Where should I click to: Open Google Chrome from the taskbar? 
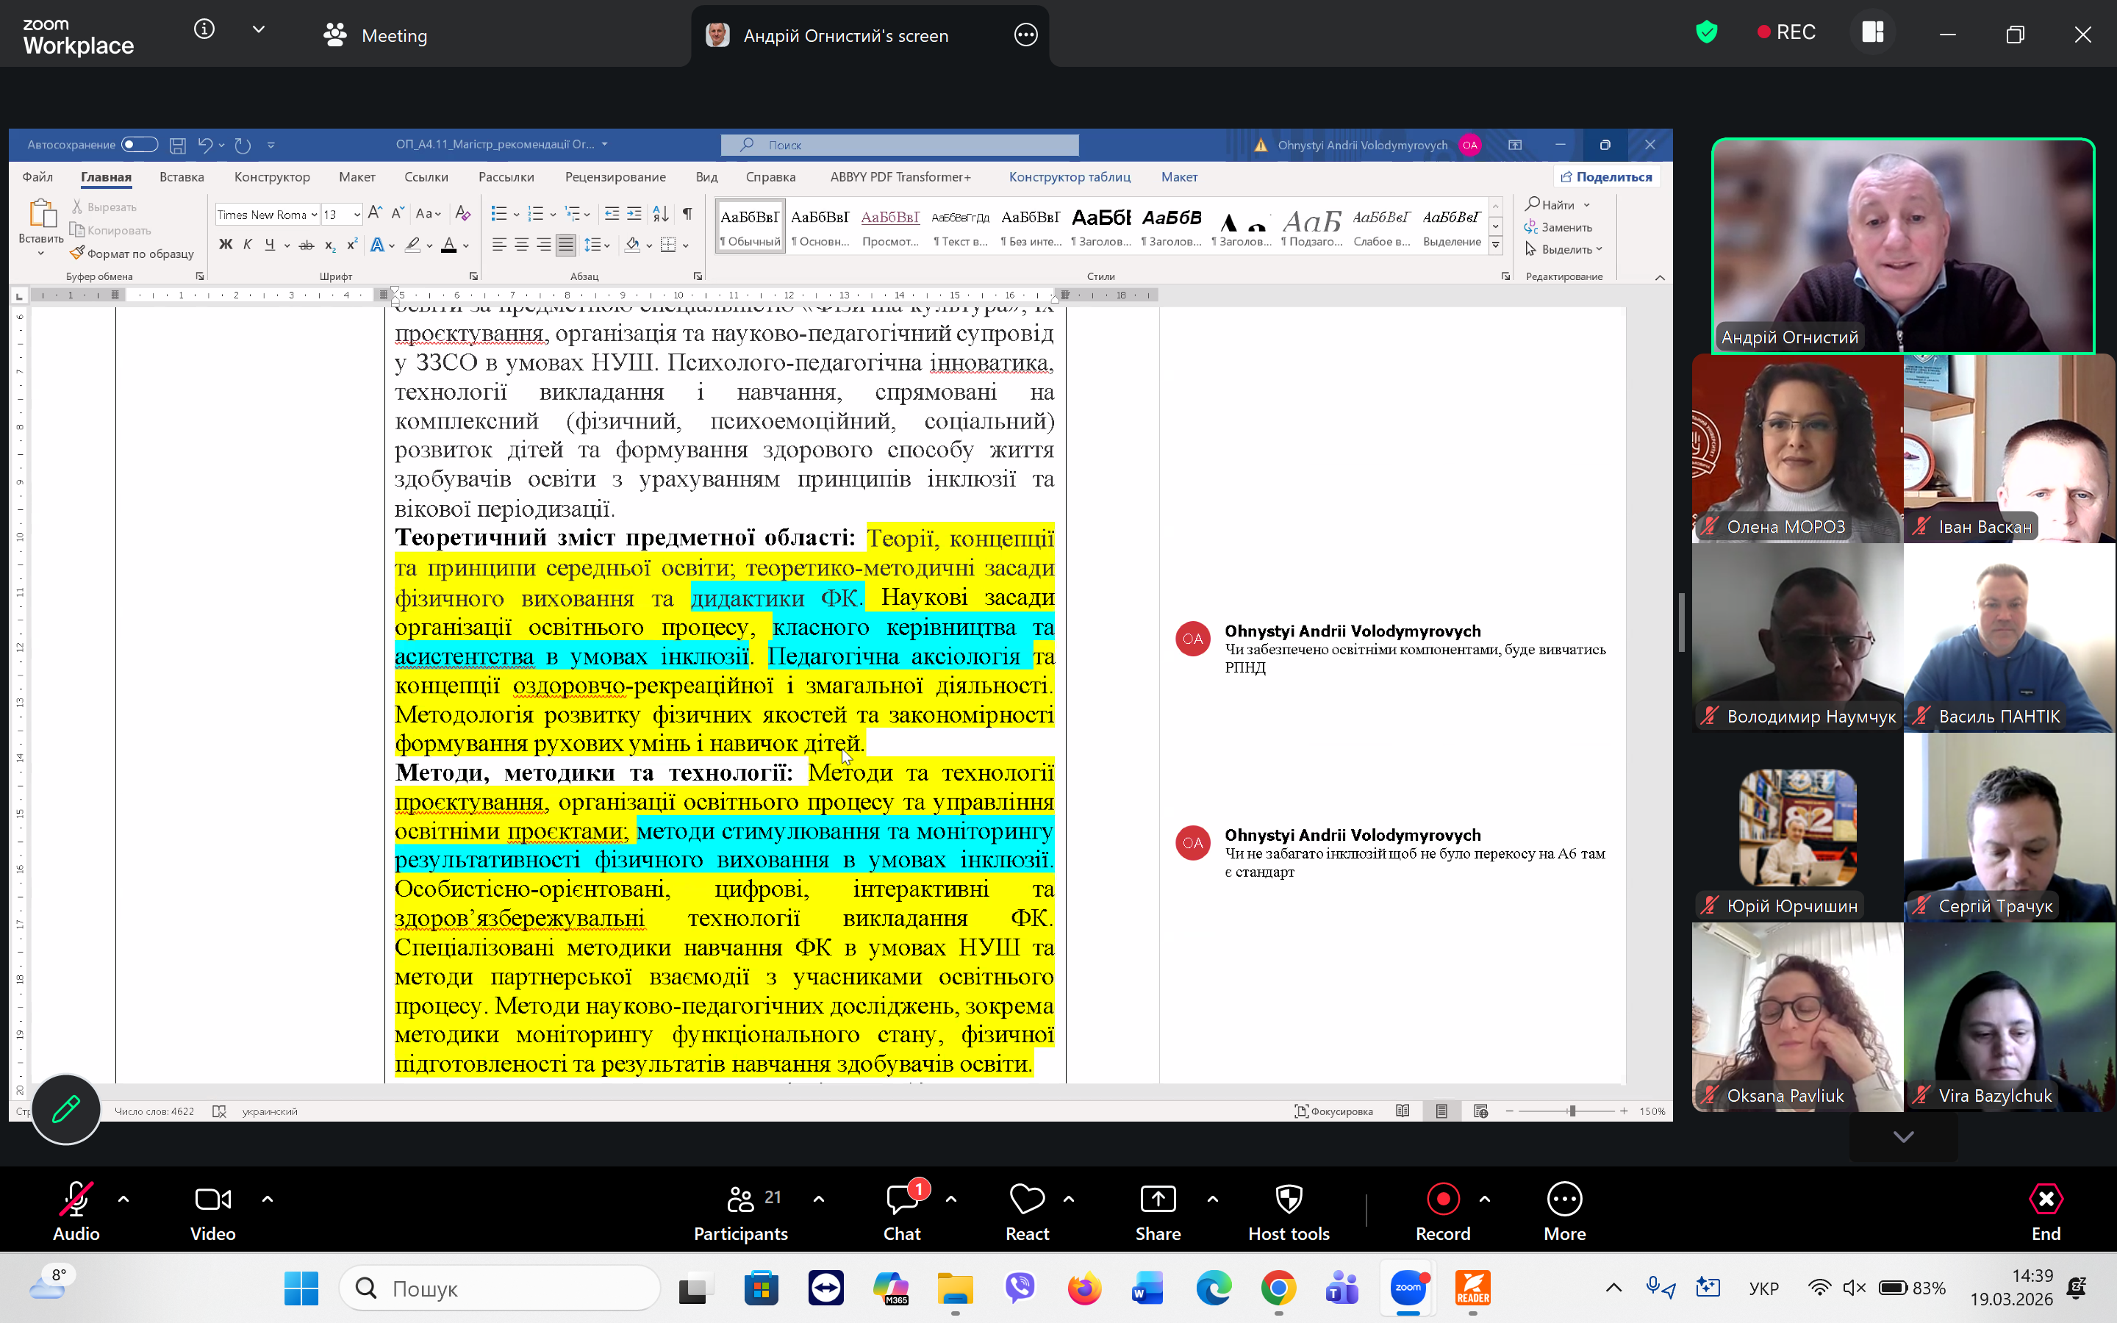pyautogui.click(x=1278, y=1288)
